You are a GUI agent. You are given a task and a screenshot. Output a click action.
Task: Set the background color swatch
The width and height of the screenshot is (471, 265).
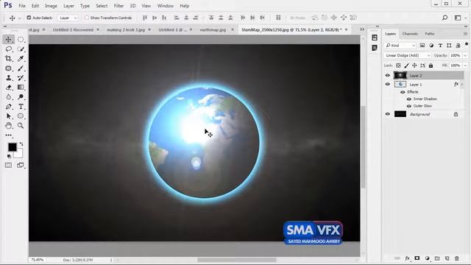19,154
